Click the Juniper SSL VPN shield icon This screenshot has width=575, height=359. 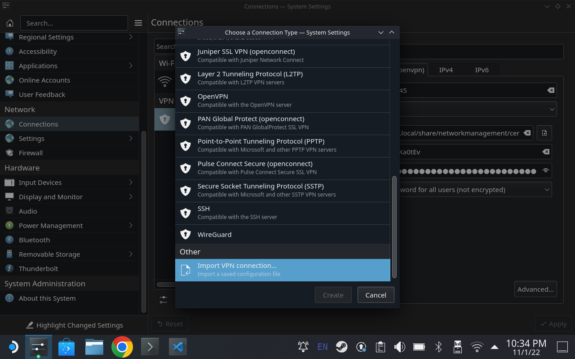click(186, 56)
